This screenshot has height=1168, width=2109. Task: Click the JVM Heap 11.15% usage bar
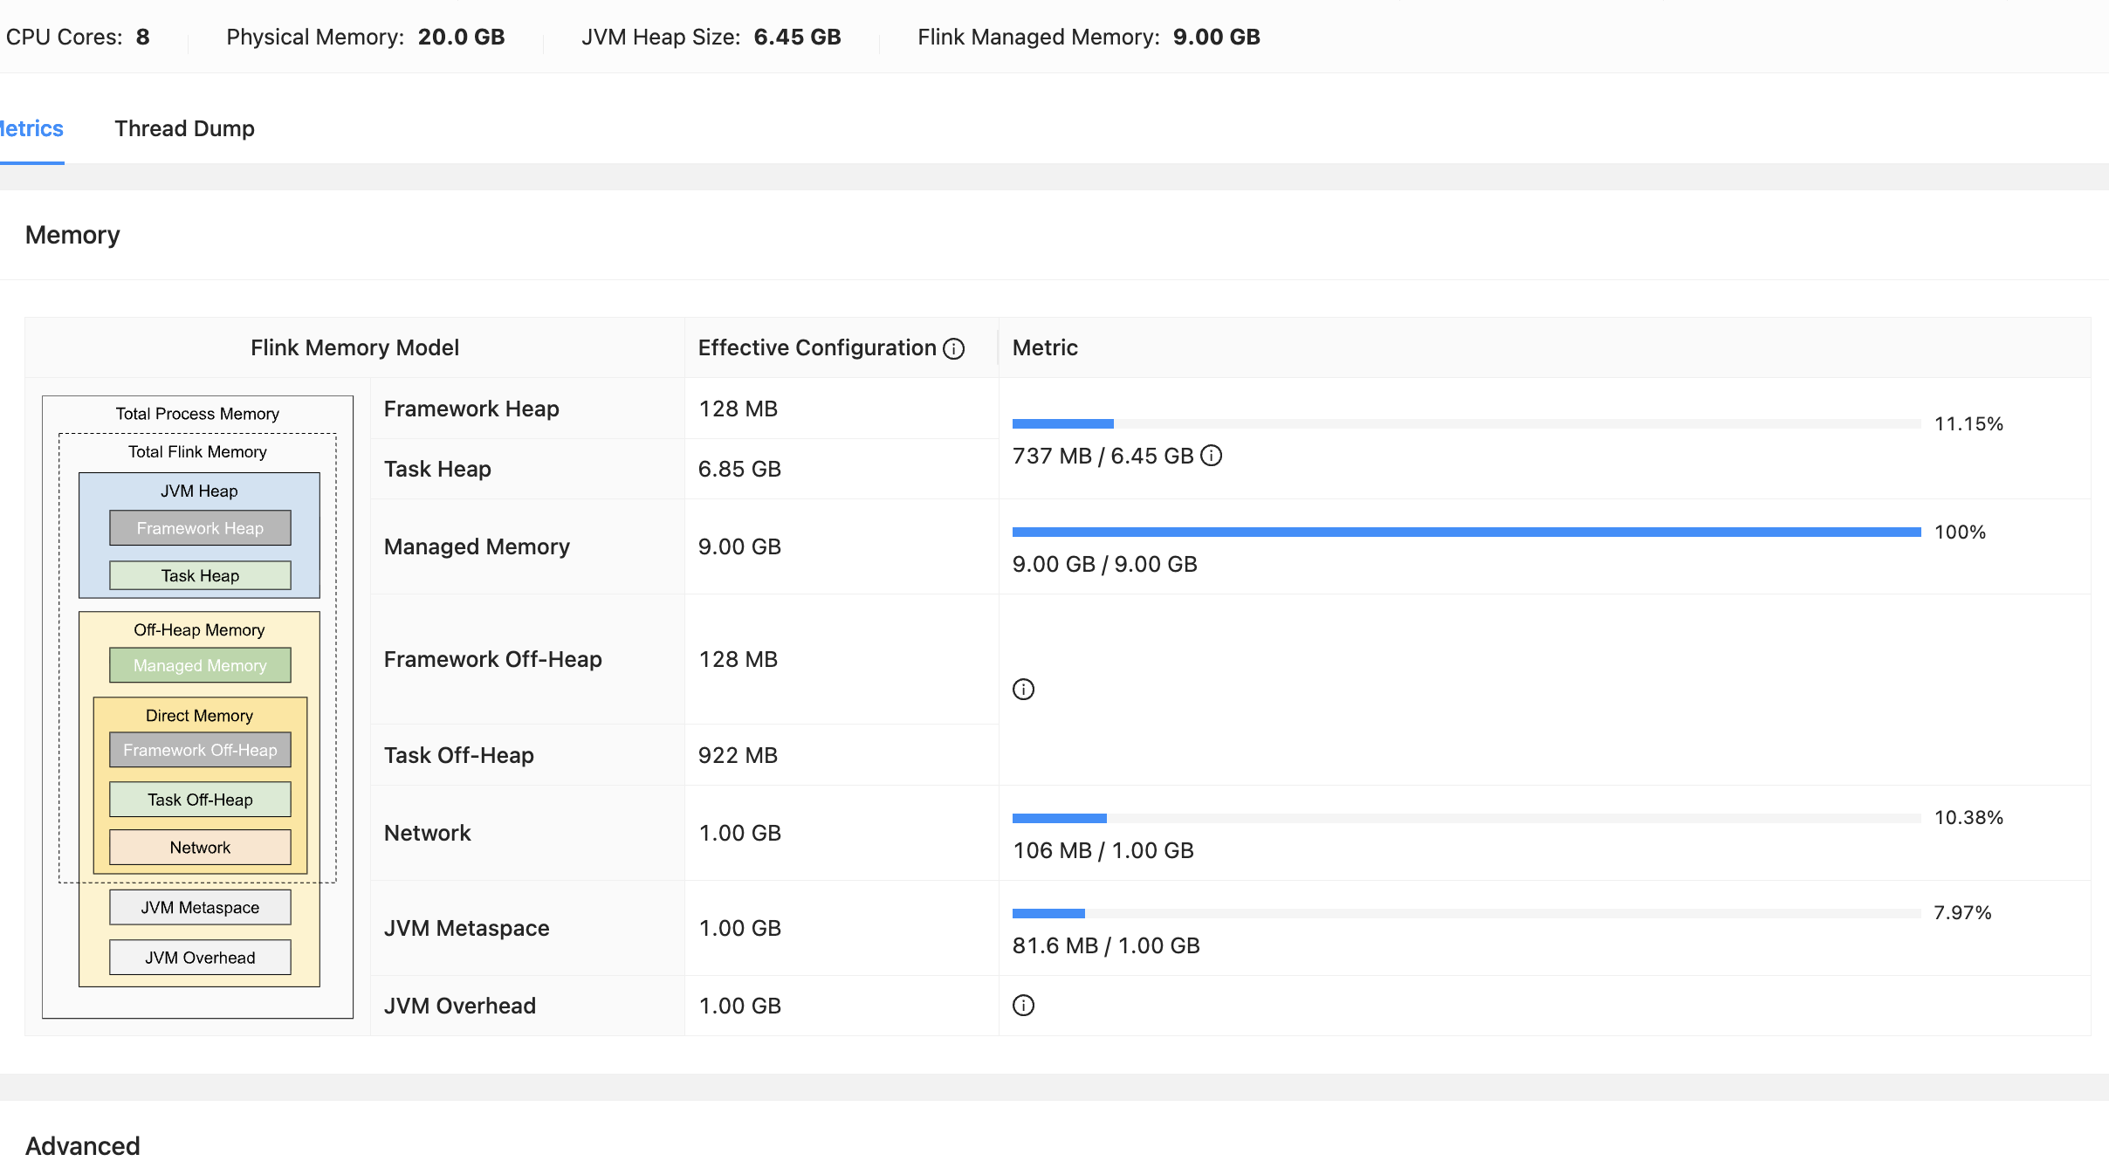(x=1466, y=424)
